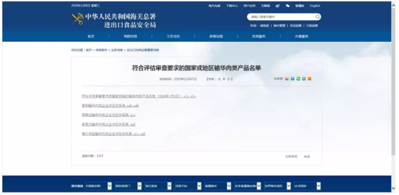Click into the keyword search field
The image size is (399, 195).
(x=281, y=17)
